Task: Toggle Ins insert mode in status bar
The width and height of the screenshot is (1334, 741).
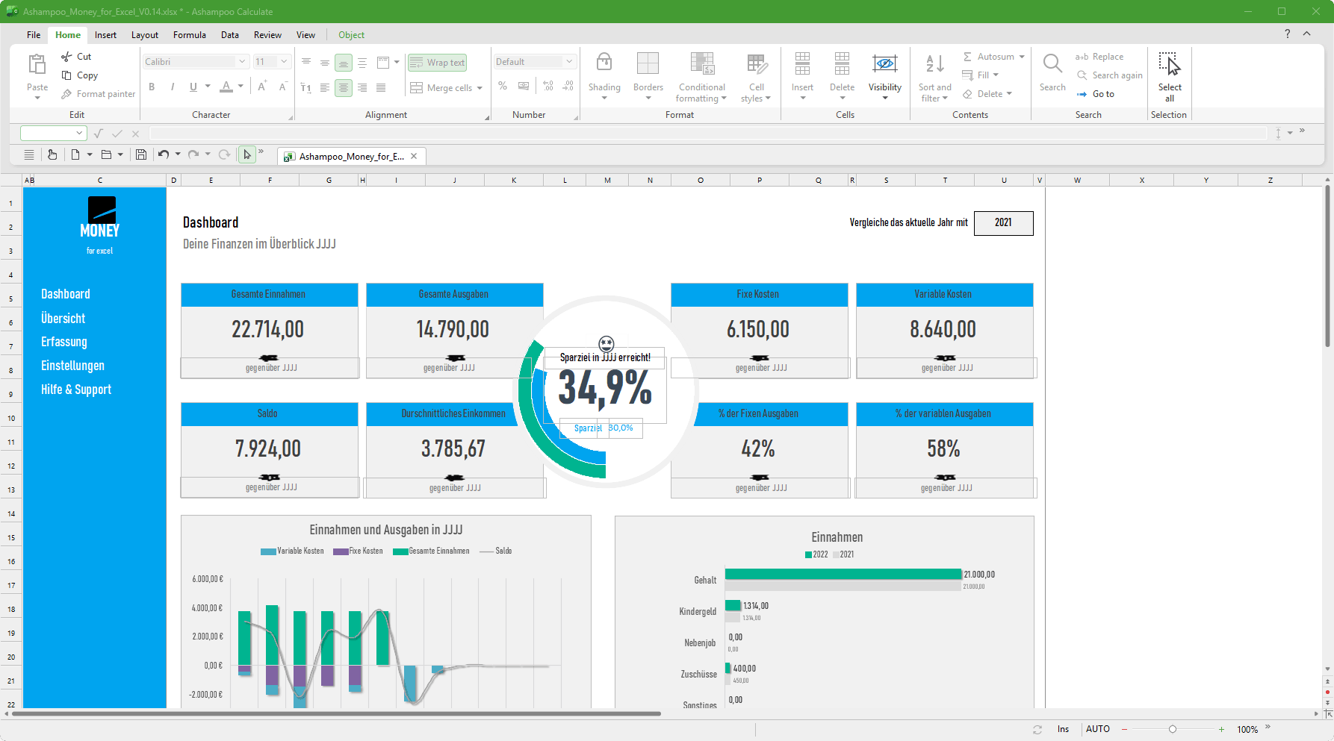Action: click(x=1063, y=729)
